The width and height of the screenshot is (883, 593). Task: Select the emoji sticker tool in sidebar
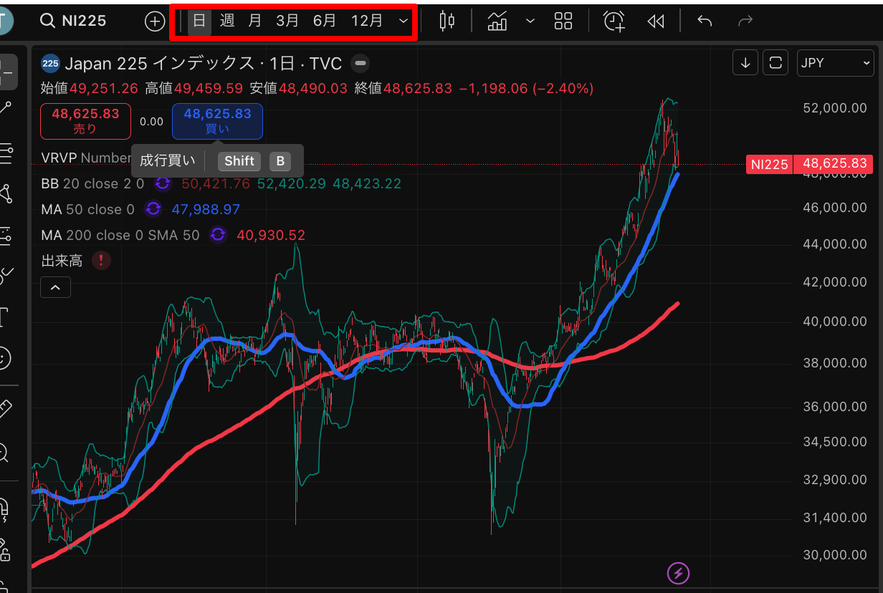[4, 358]
